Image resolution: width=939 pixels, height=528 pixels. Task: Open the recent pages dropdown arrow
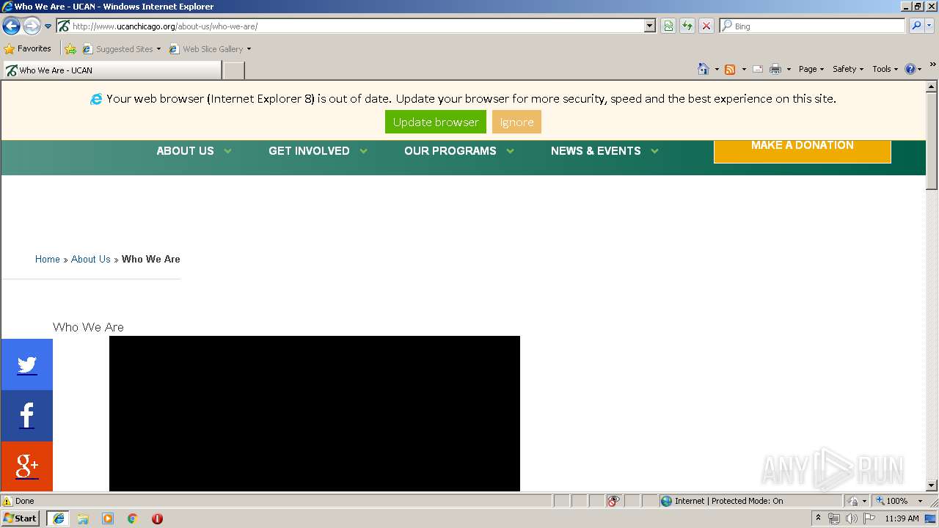48,26
